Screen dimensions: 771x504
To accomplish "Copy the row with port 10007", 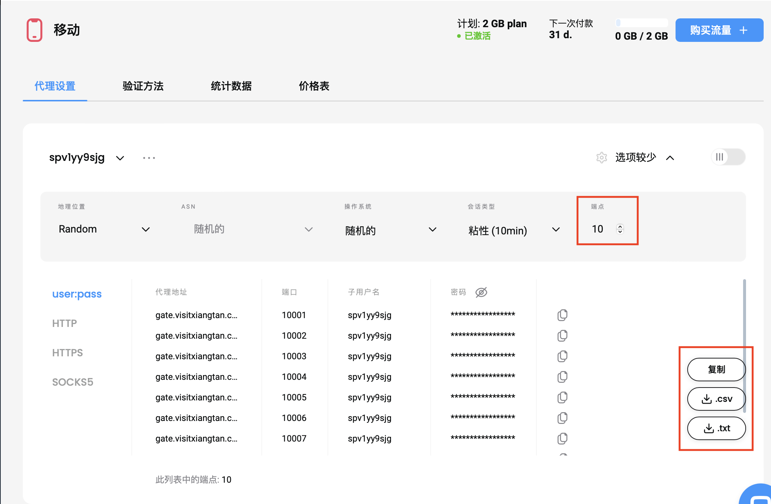I will (x=562, y=439).
